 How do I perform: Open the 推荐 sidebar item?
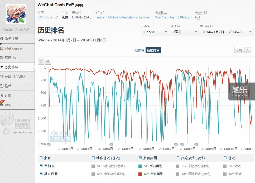[17, 86]
